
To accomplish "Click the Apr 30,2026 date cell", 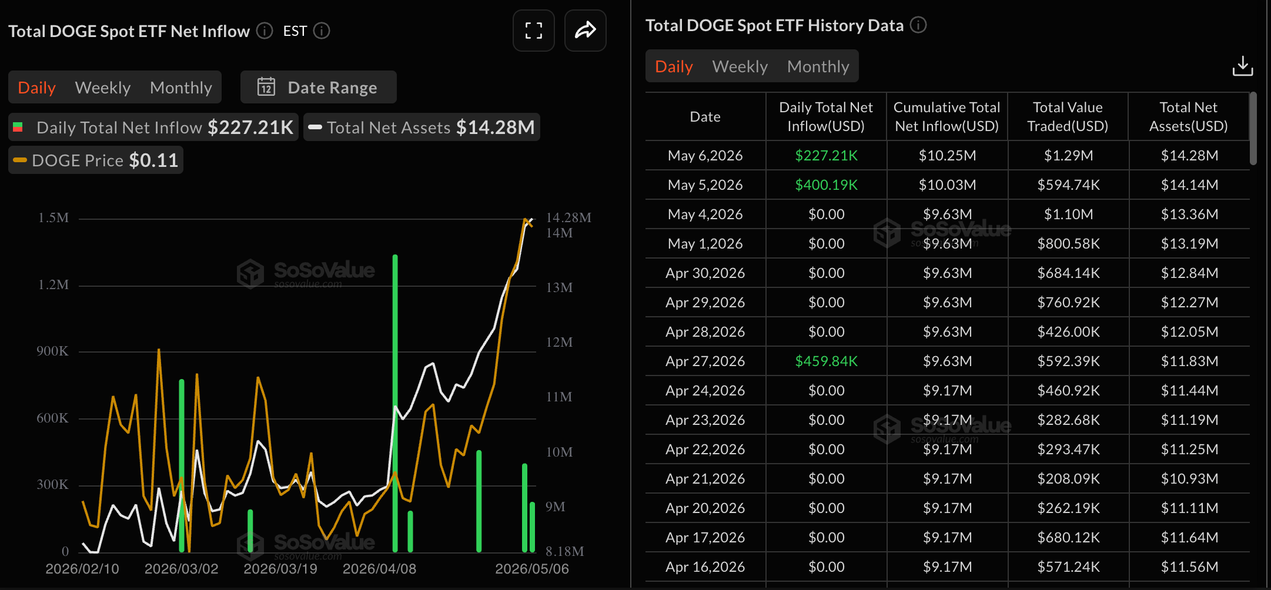I will click(705, 273).
